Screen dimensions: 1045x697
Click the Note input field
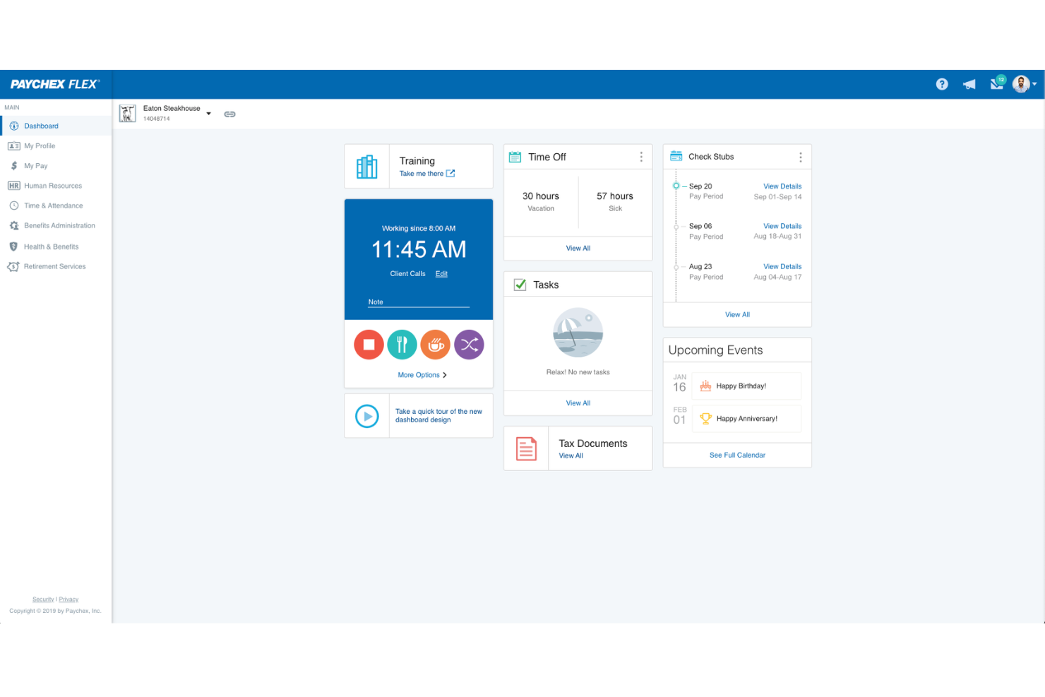419,302
